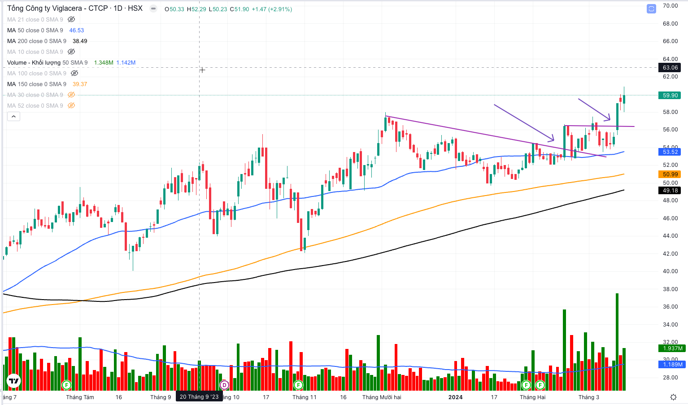Image resolution: width=688 pixels, height=405 pixels.
Task: Click Tháng 3 on the time axis
Action: [x=588, y=397]
